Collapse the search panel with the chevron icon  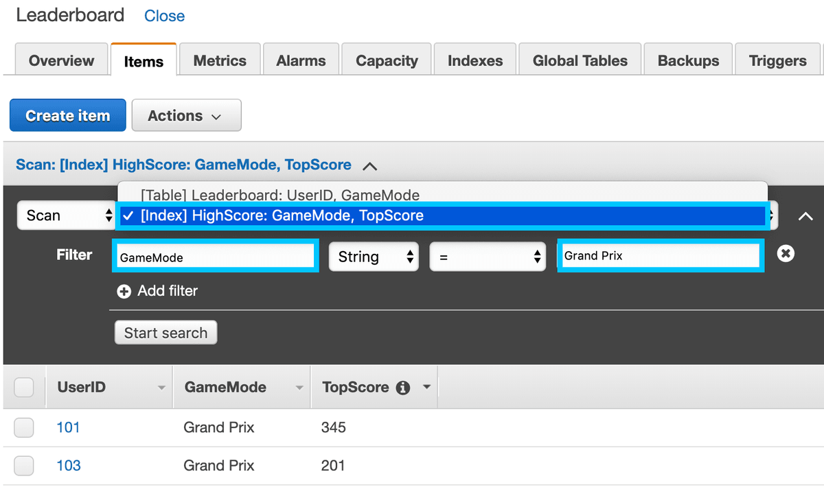805,215
